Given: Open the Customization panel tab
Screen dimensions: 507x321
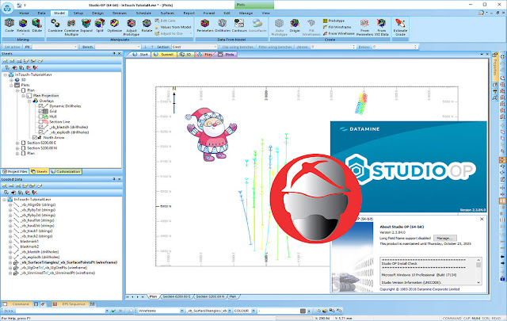Looking at the screenshot, I should [66, 171].
